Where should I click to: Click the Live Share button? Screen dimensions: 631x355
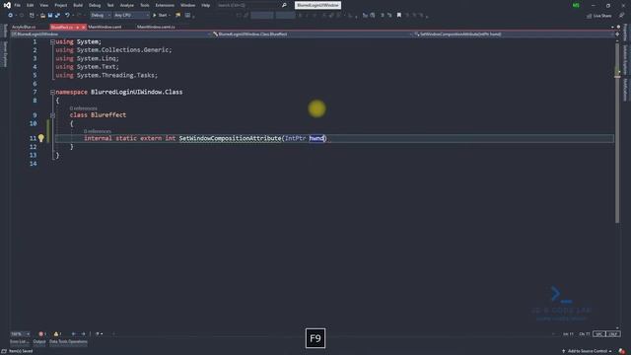tap(599, 16)
